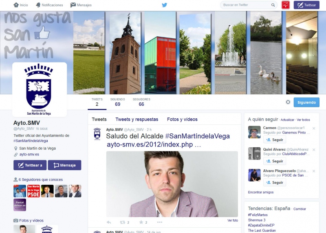Click the Ver foto link

[x=233, y=220]
